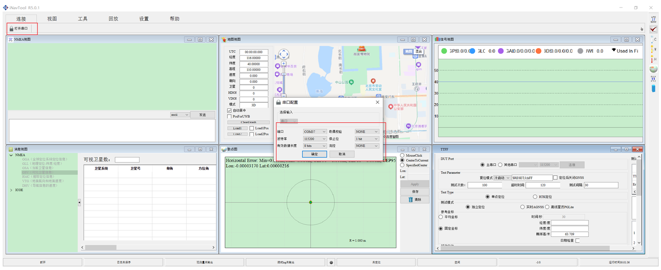Click the ClearGraph button
This screenshot has width=661, height=270.
248,123
